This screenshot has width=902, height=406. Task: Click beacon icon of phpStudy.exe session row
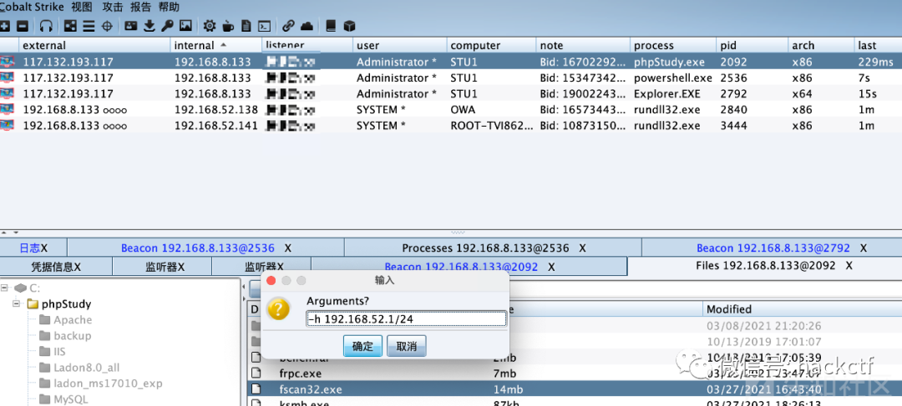(x=7, y=62)
